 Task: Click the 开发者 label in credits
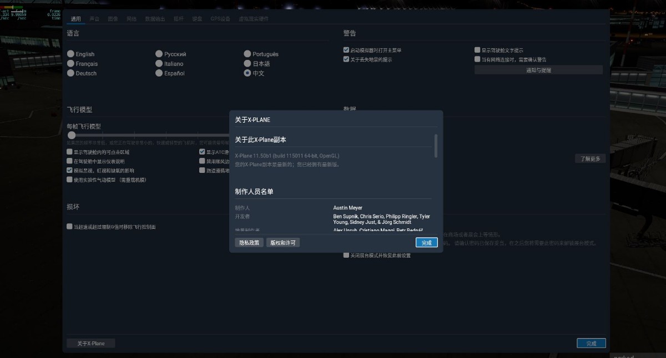coord(243,216)
